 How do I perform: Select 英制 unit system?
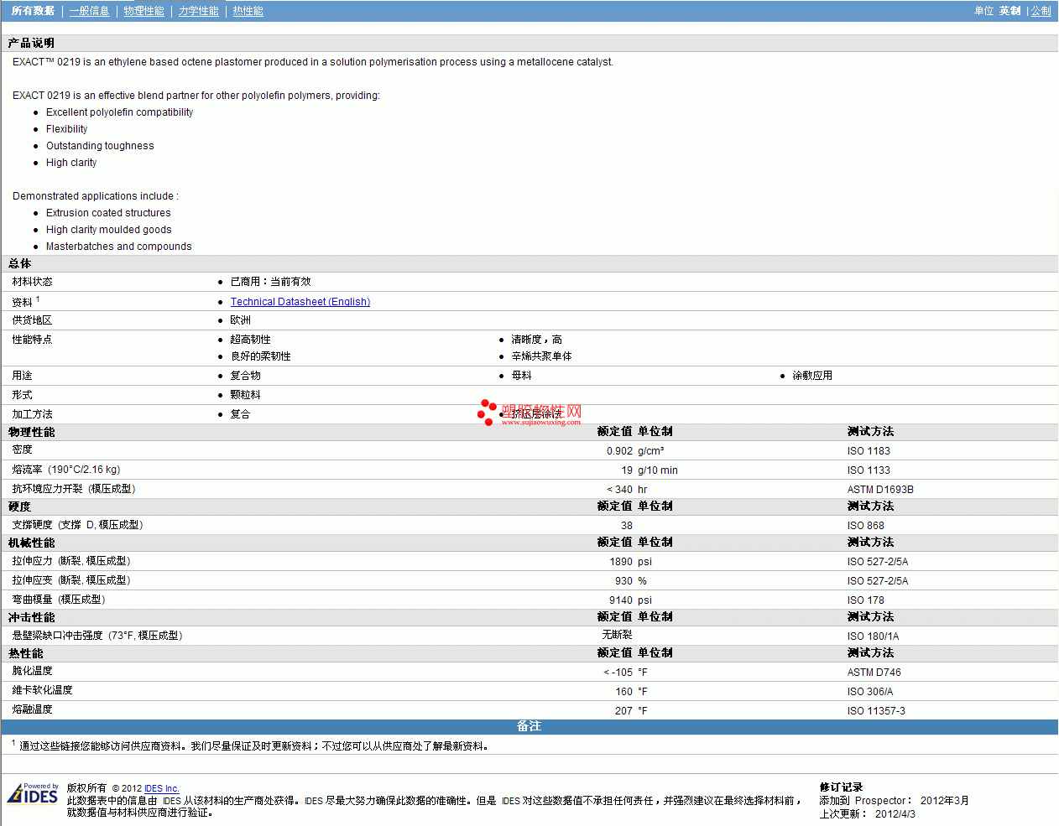tap(1009, 11)
